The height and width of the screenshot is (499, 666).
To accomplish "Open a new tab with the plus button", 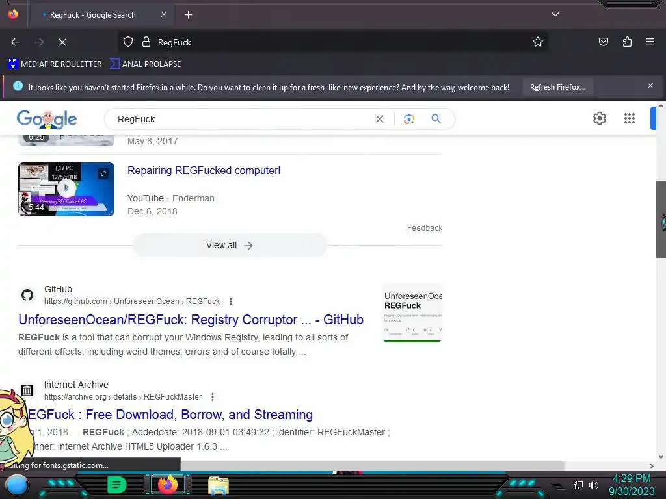I will coord(188,15).
